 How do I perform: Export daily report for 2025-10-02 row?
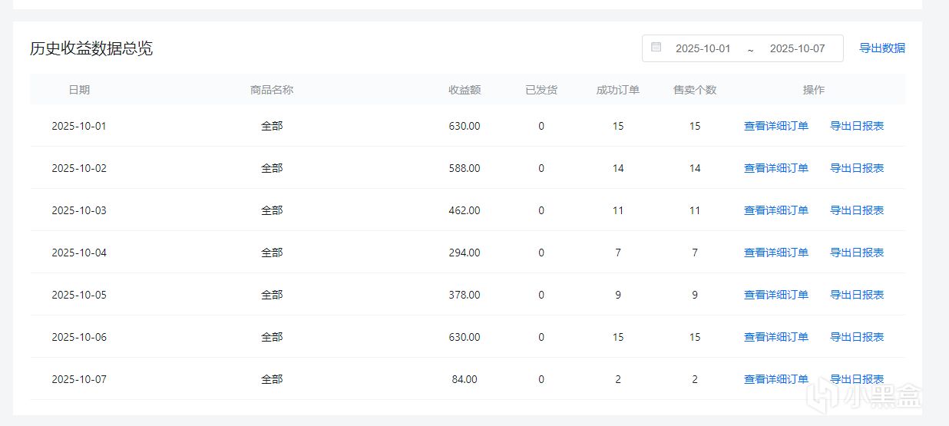click(856, 168)
